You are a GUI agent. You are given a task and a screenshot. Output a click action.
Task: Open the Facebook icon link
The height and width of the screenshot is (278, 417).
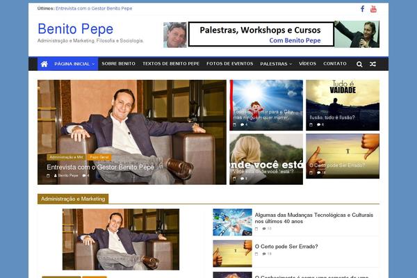pos(362,9)
